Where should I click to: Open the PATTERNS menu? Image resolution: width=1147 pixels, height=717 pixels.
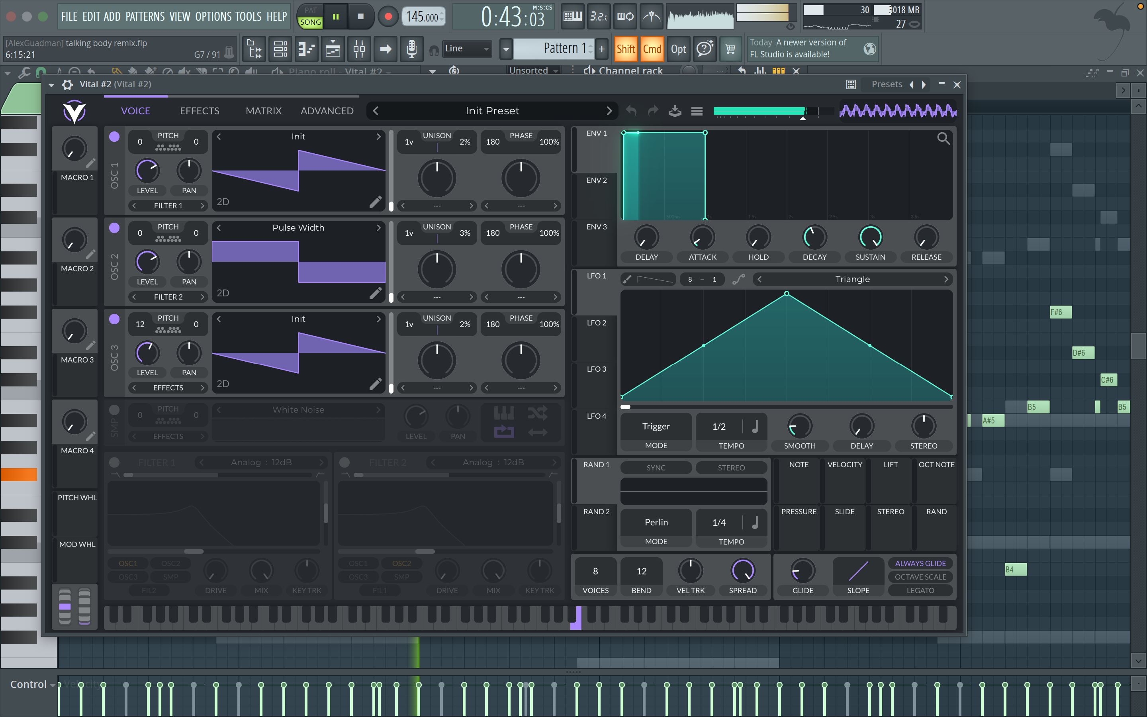pos(145,17)
